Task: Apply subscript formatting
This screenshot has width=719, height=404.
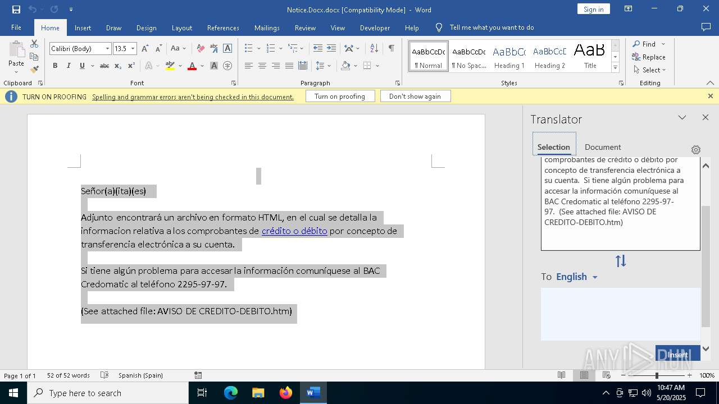Action: pos(118,66)
